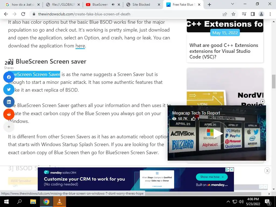Mute the BlueScreen tab audio icon
The height and width of the screenshot is (207, 276).
pos(113,5)
